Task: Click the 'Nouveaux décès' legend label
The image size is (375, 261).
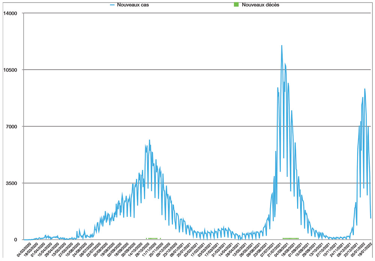Action: 260,5
